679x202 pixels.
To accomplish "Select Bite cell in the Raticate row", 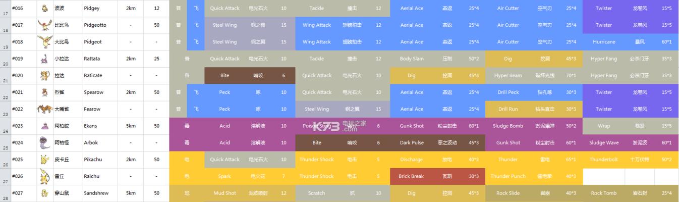I will 224,76.
